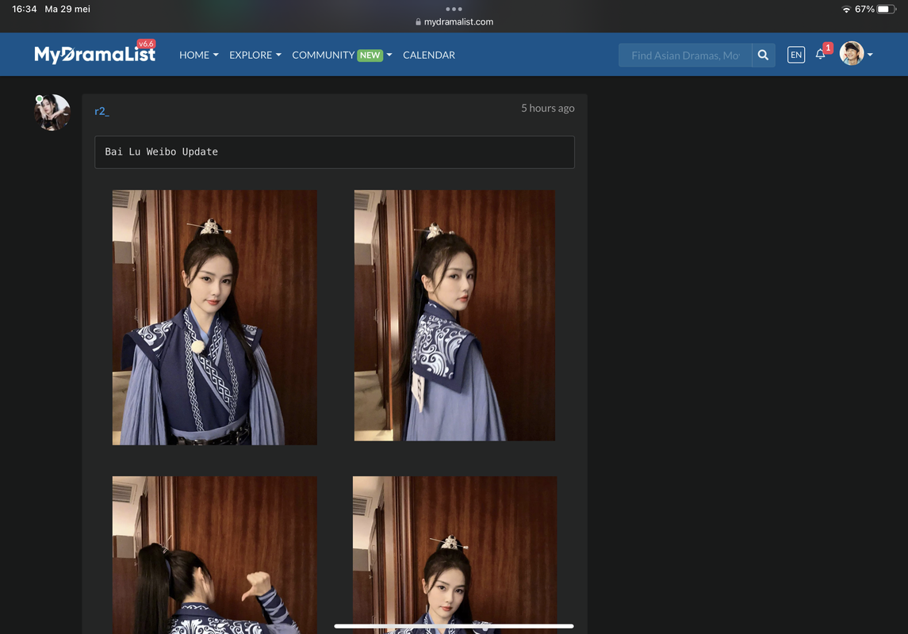This screenshot has height=634, width=908.
Task: Open second photo showing side profile
Action: 454,315
